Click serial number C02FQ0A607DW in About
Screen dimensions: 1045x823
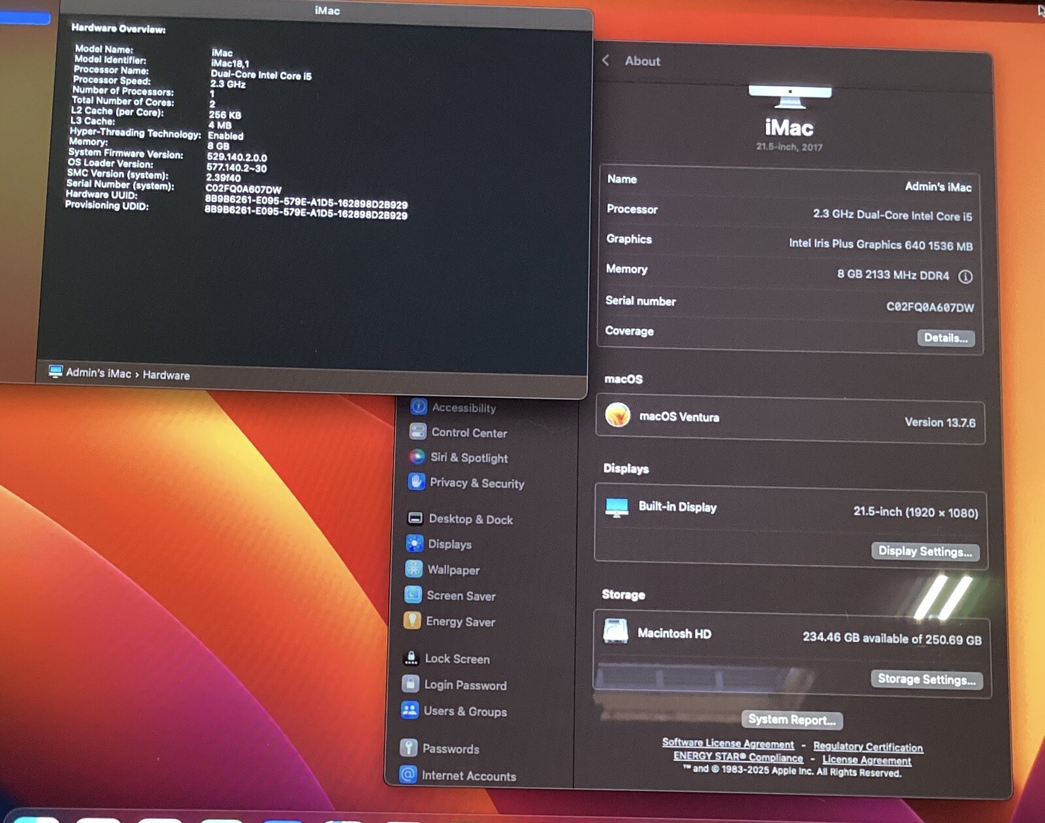(x=929, y=307)
